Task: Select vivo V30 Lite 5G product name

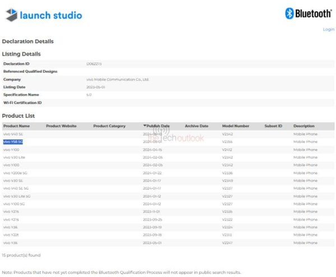Action: tap(17, 196)
